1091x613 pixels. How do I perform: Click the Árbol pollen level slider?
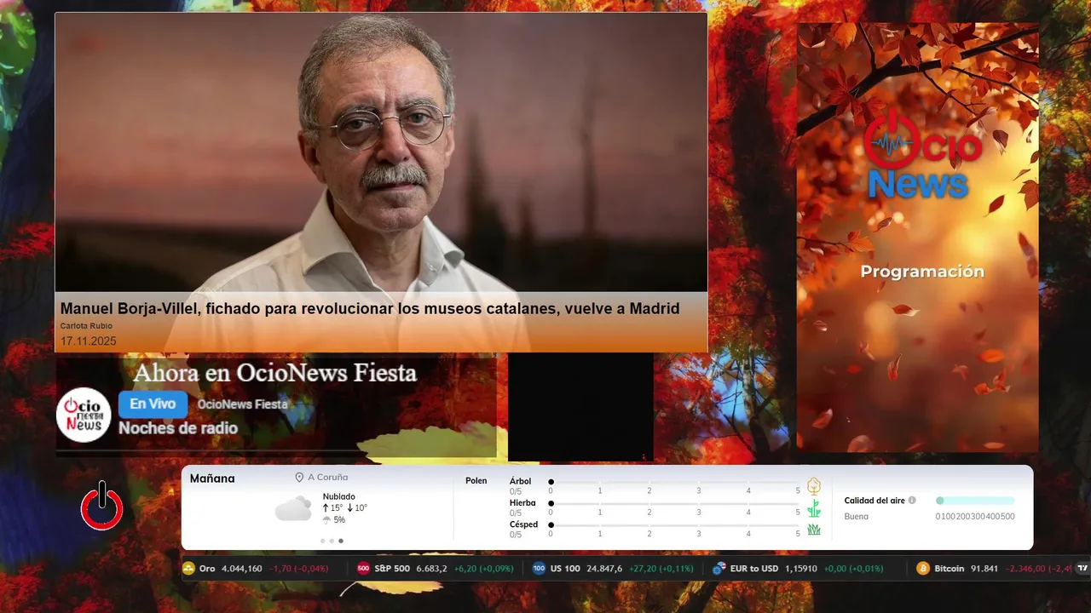674,482
